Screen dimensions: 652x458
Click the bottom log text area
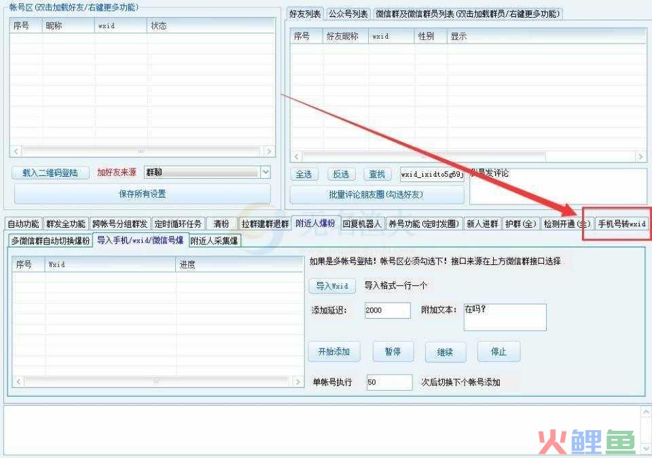[x=322, y=430]
